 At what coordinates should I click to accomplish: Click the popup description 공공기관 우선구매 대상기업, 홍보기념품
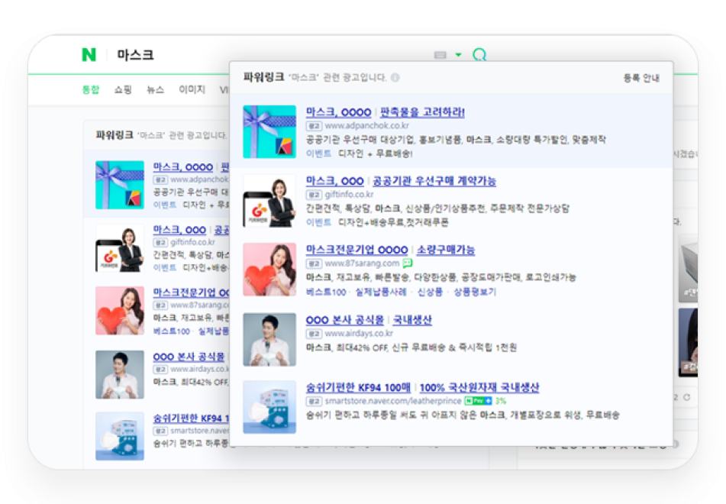coord(456,140)
